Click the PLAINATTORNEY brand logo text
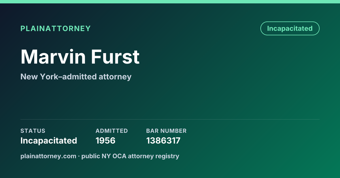 click(x=56, y=29)
